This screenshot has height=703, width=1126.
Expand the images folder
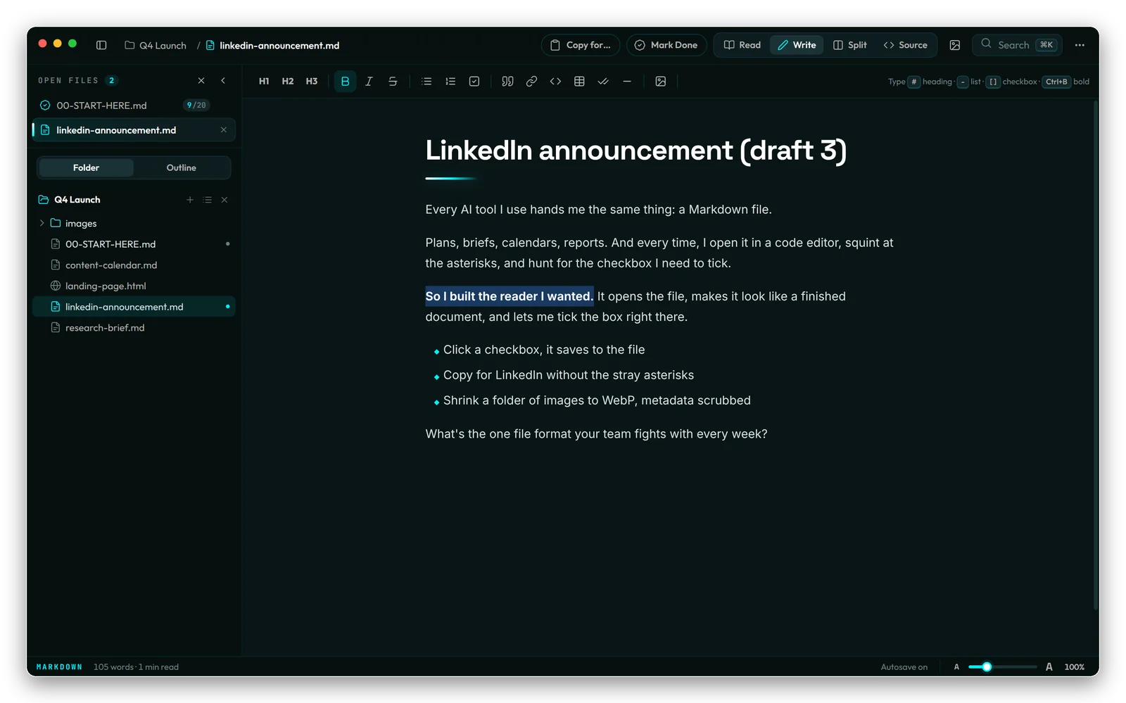[42, 223]
